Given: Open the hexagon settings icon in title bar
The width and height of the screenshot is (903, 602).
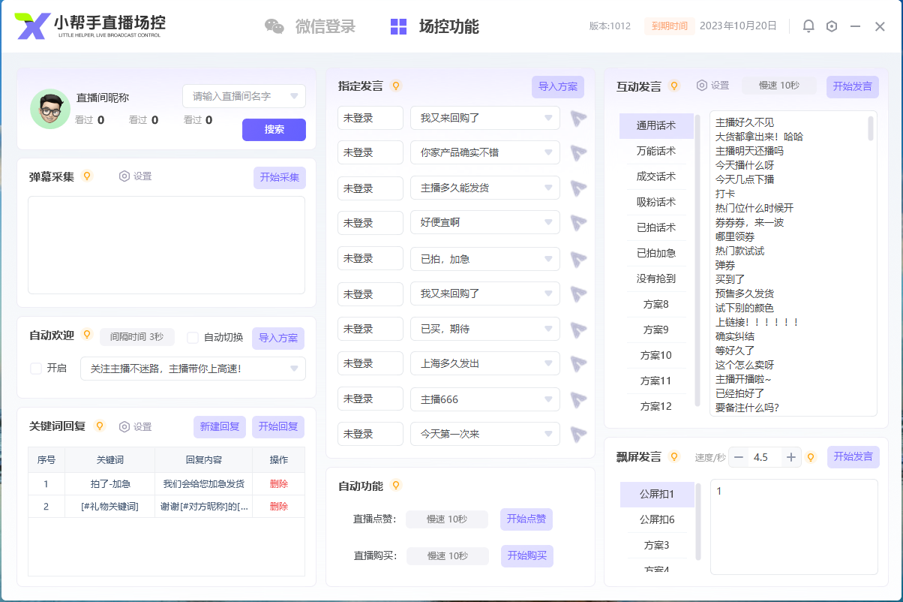Looking at the screenshot, I should 832,26.
